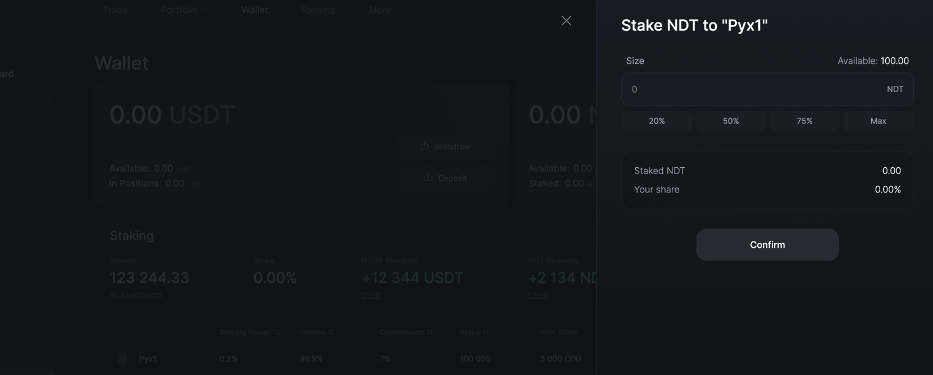Image resolution: width=933 pixels, height=375 pixels.
Task: Open the Ranking tab
Action: coord(318,10)
